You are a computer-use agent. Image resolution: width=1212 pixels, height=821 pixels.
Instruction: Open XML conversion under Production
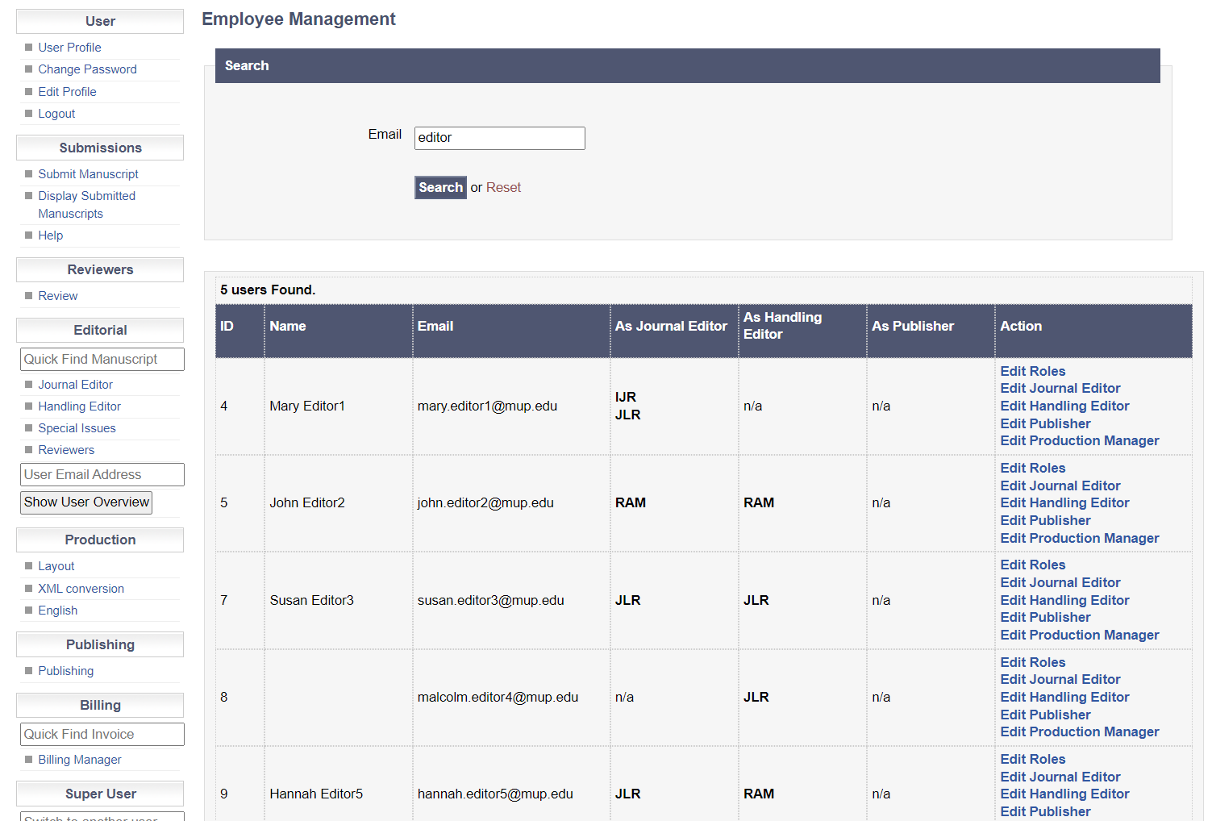[81, 589]
